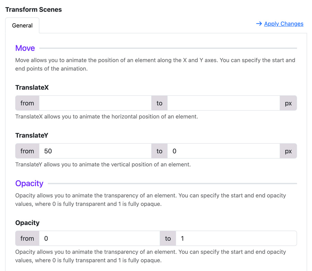
Task: Open the General tab
Action: [x=22, y=25]
